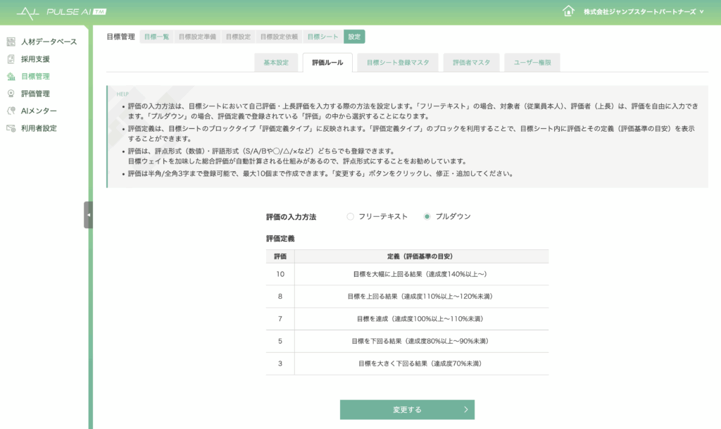Click the 人材データベース sidebar icon
Screen dimensions: 721x429
click(x=11, y=42)
